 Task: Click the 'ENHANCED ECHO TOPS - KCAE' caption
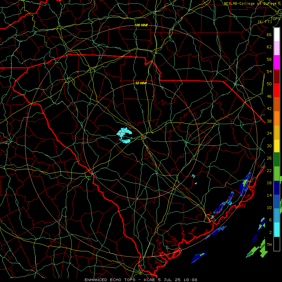(x=120, y=280)
